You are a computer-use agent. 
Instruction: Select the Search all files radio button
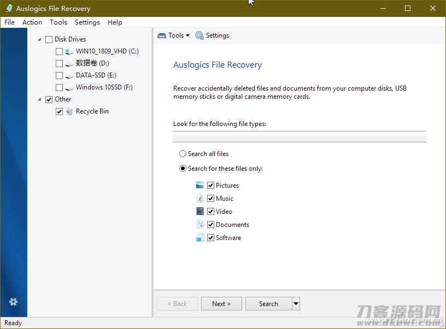tap(183, 154)
